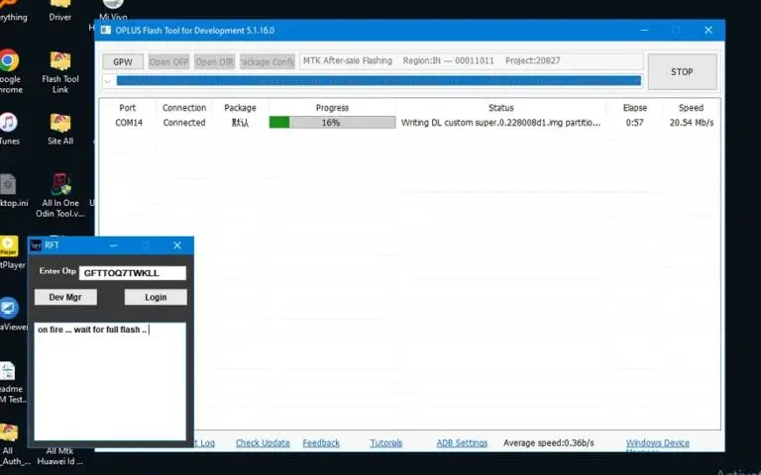Click the RFT window title icon
Viewport: 761px width, 475px height.
coord(36,245)
